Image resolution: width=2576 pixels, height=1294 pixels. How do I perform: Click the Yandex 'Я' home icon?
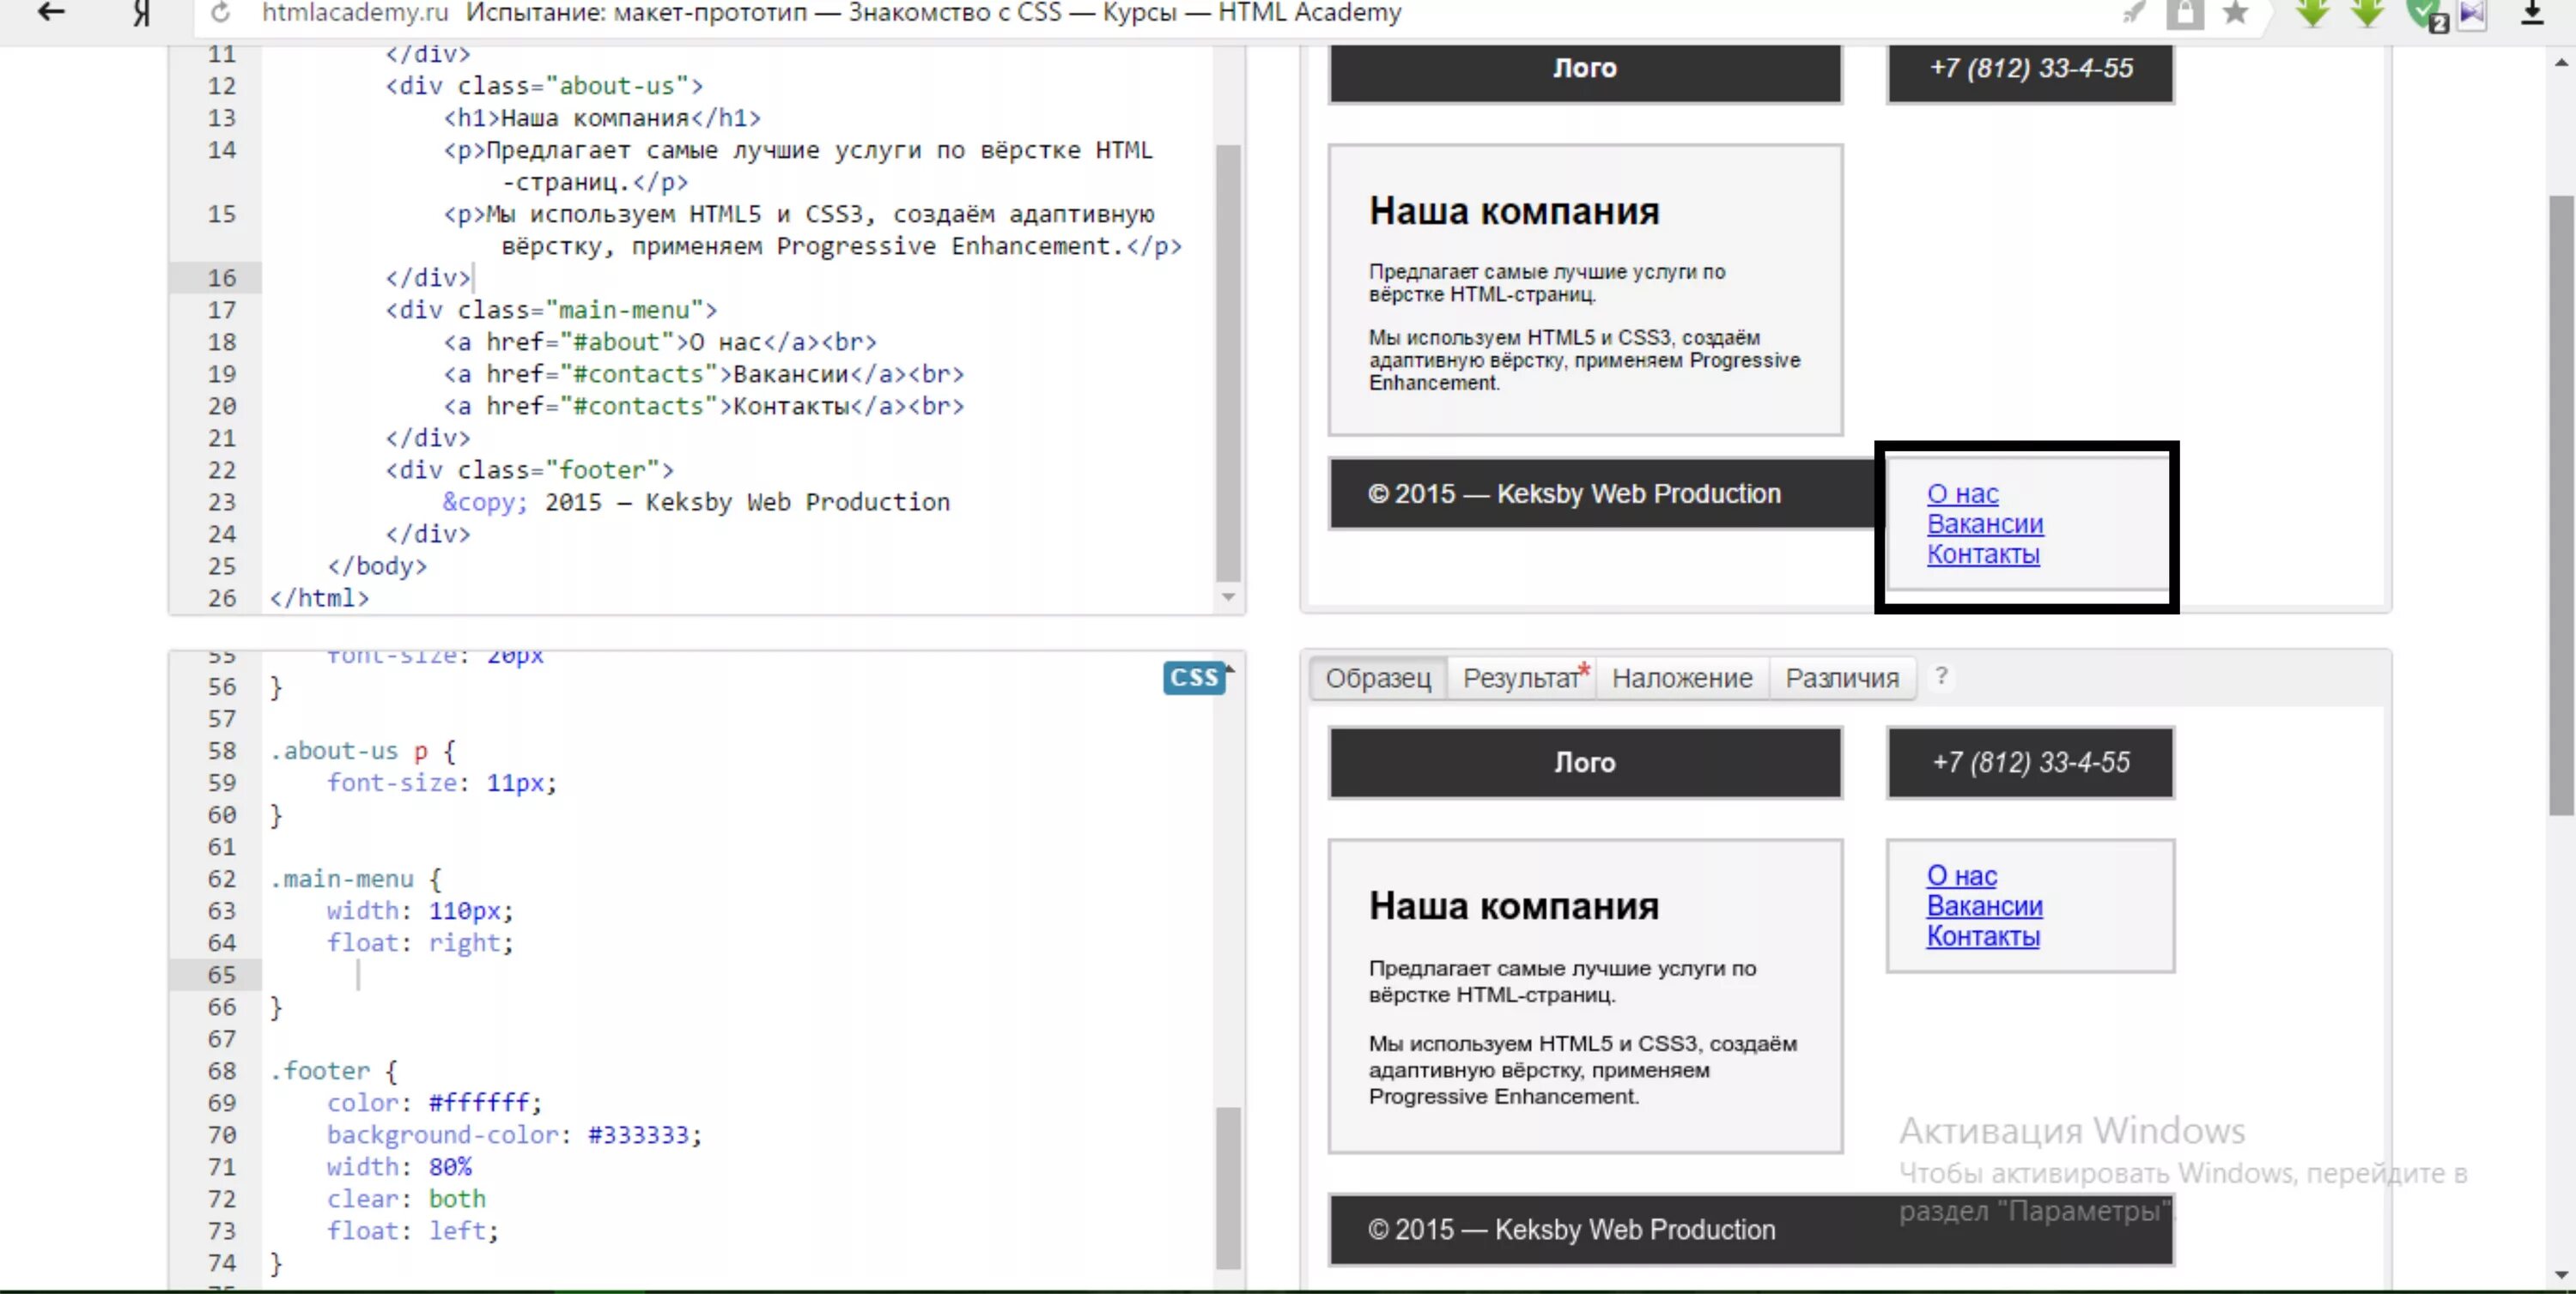(x=142, y=13)
